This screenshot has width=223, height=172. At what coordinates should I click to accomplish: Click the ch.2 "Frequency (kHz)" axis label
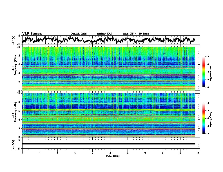coord(15,112)
